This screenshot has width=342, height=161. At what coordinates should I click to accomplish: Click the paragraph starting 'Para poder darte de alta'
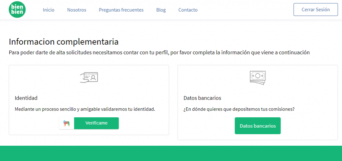159,53
